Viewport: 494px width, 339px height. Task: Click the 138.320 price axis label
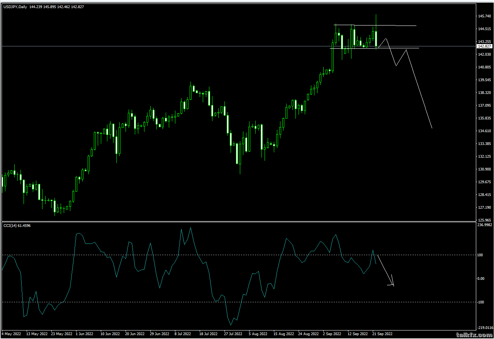(484, 93)
